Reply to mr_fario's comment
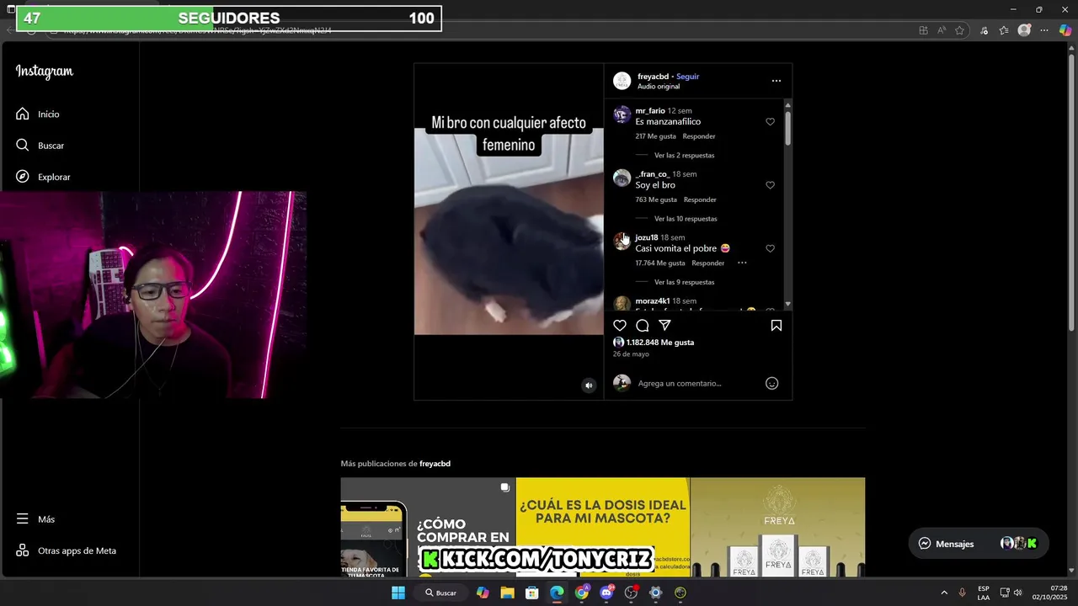1078x606 pixels. [699, 136]
